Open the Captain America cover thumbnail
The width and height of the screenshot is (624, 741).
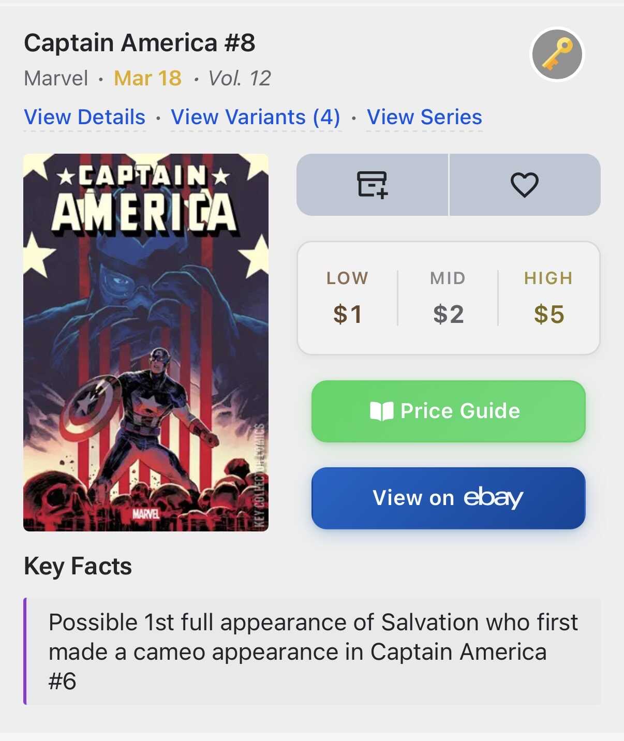[x=146, y=342]
